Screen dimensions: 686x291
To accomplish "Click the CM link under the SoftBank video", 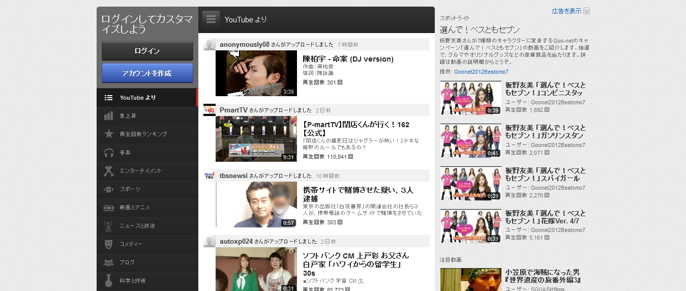I will coord(353,281).
